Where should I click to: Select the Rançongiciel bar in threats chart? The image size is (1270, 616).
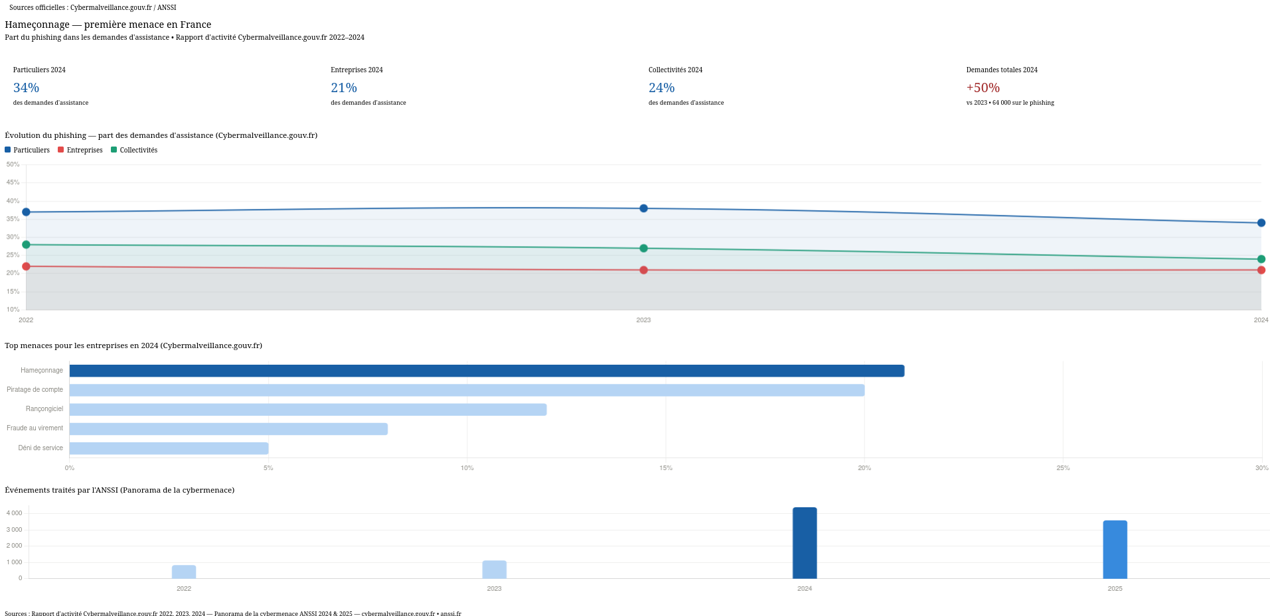pyautogui.click(x=308, y=410)
